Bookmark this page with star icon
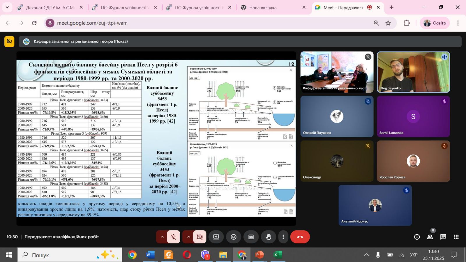The height and width of the screenshot is (262, 466). coord(388,23)
